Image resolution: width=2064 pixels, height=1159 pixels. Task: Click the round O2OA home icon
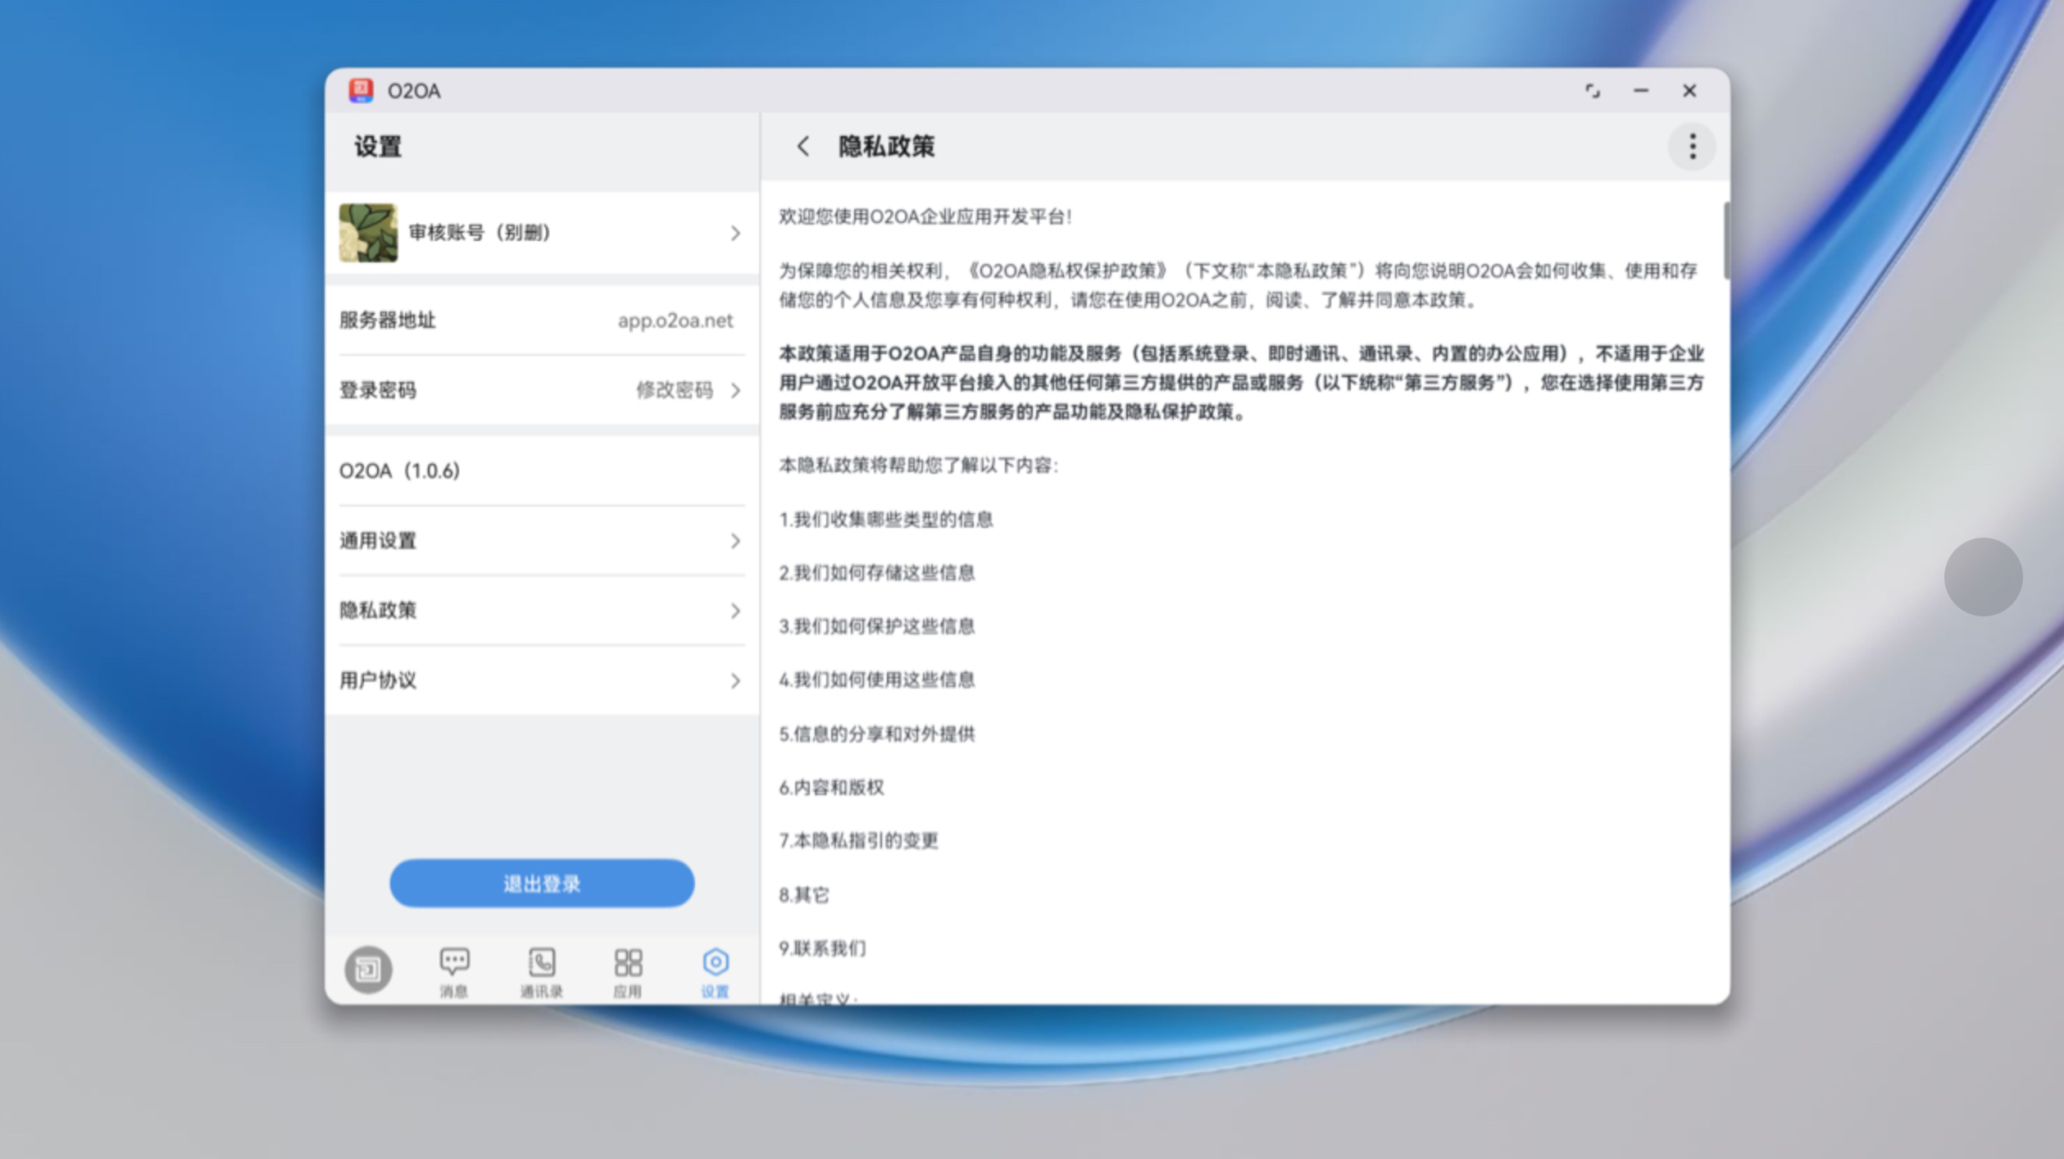(368, 970)
